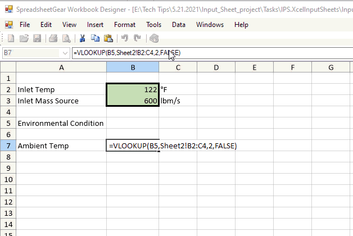Expand the Name Box dropdown arrow
The image size is (353, 236).
pos(65,53)
